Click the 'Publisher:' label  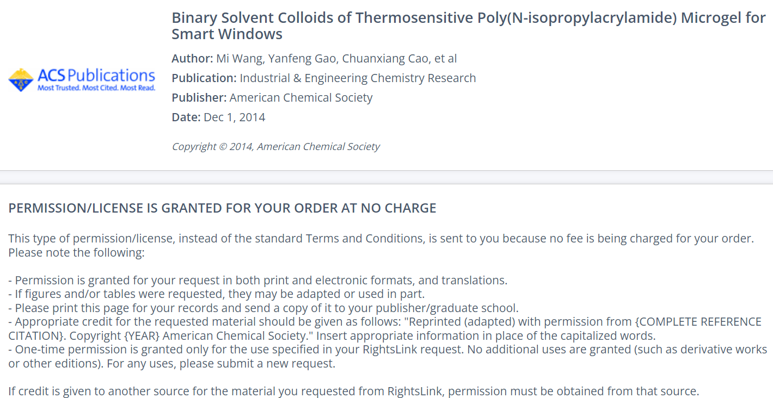(x=199, y=98)
